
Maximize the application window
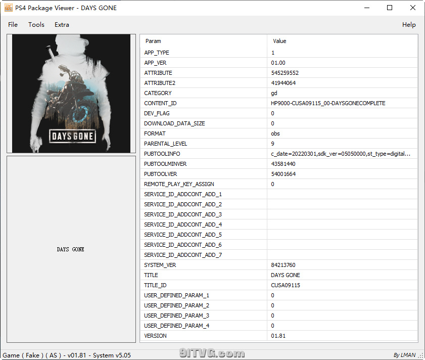point(390,8)
